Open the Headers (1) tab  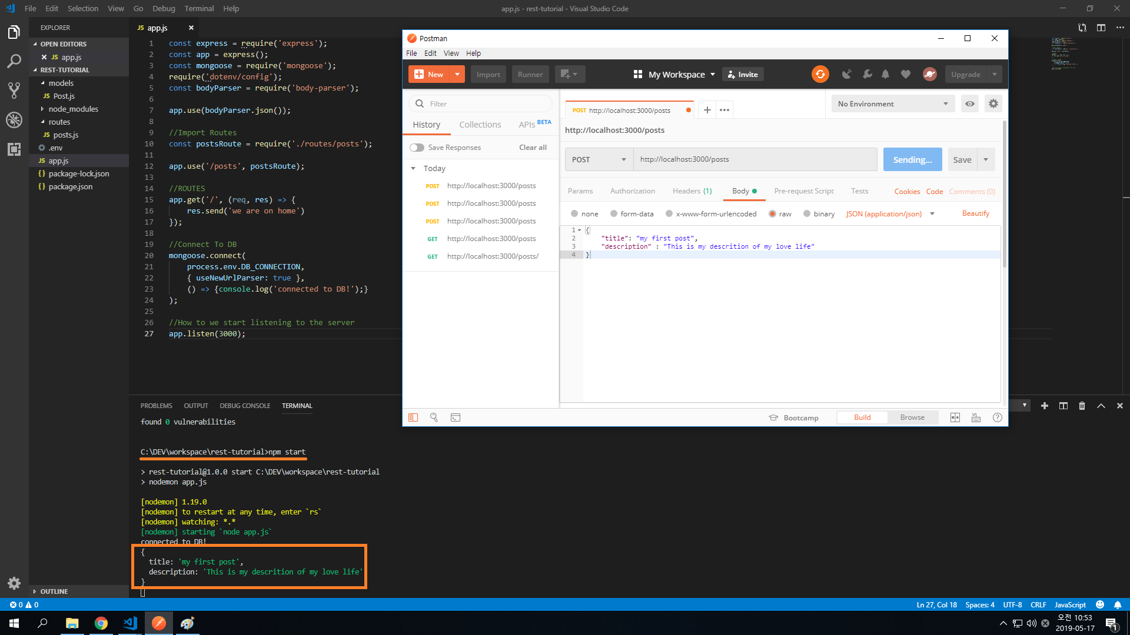coord(692,191)
